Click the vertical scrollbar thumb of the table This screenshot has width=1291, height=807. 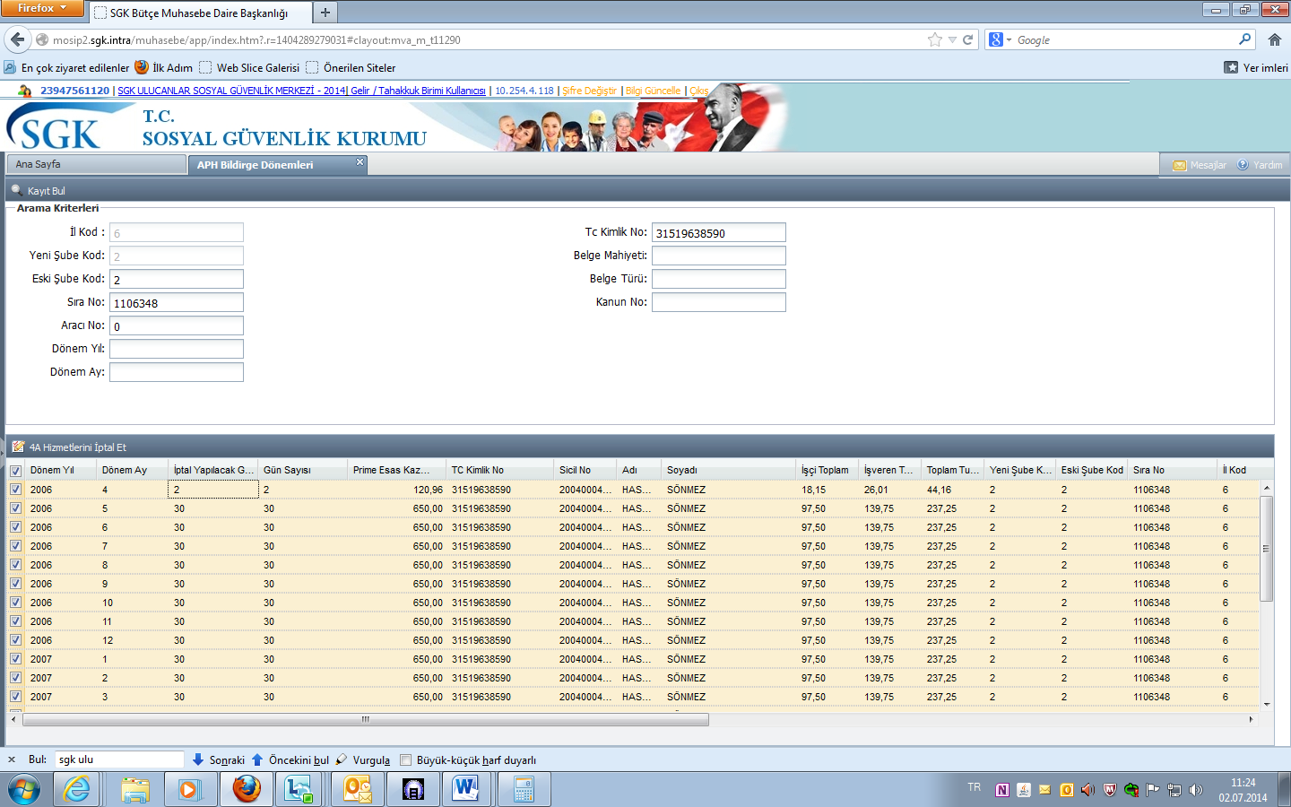1266,548
